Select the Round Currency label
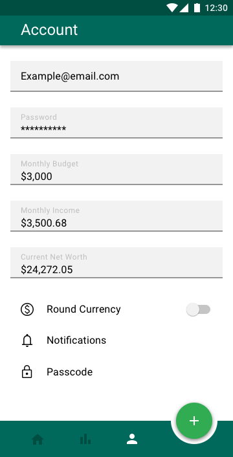The height and width of the screenshot is (457, 233). [83, 309]
